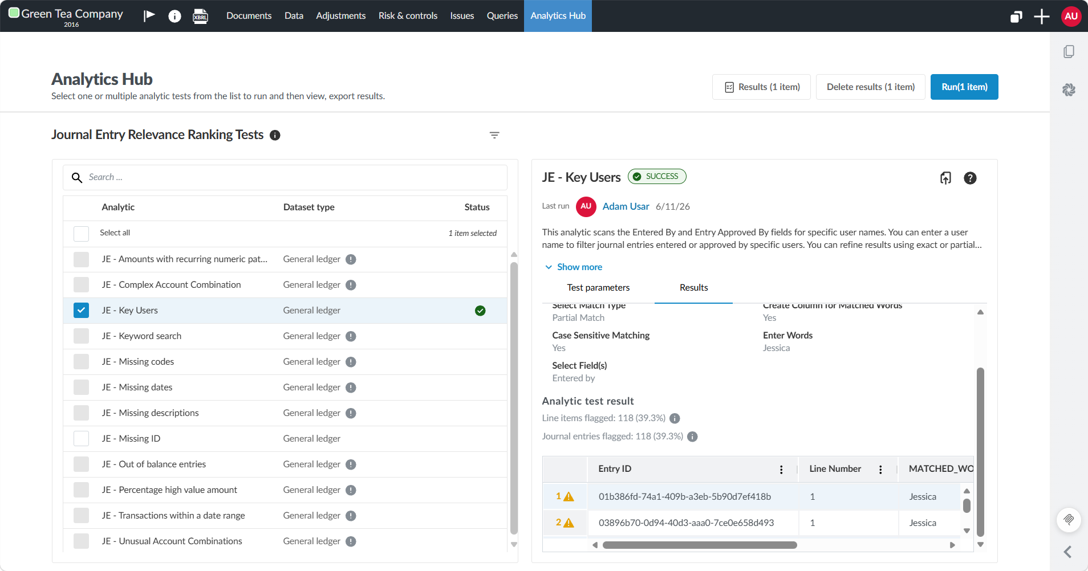Open the engagement info icon in top bar

click(174, 16)
